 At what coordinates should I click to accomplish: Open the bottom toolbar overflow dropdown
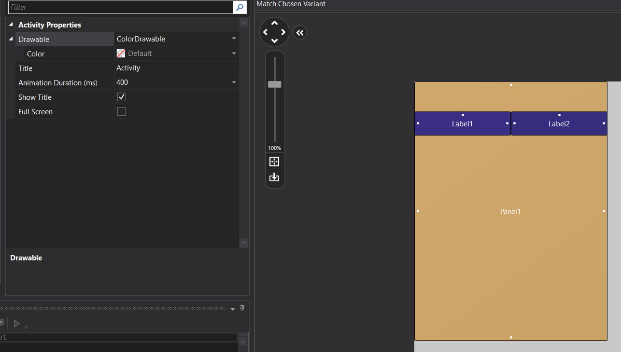[26, 326]
